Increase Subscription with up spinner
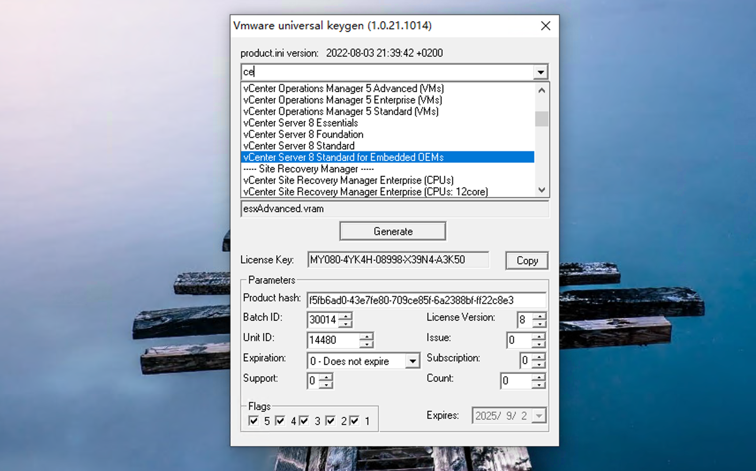Image resolution: width=756 pixels, height=471 pixels. click(x=538, y=357)
